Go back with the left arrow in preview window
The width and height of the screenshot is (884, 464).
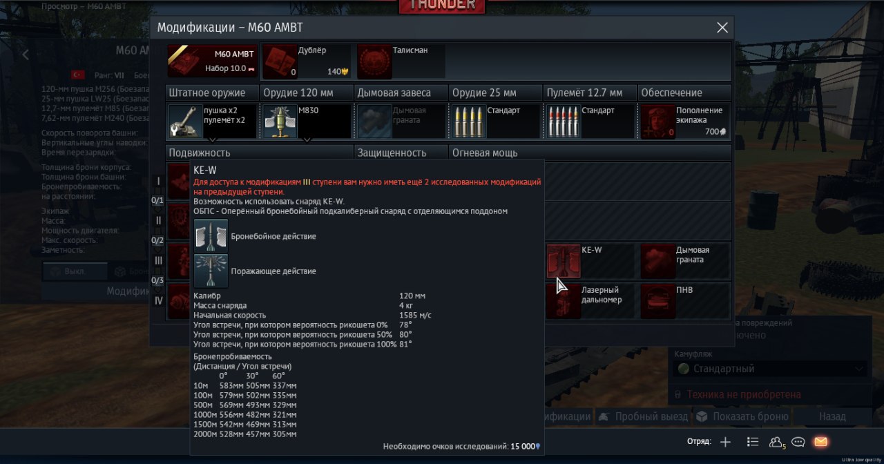pyautogui.click(x=26, y=55)
